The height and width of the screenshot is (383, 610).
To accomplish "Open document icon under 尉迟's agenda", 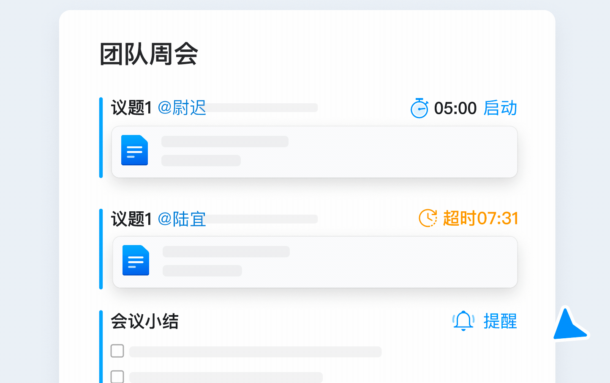I will click(134, 150).
